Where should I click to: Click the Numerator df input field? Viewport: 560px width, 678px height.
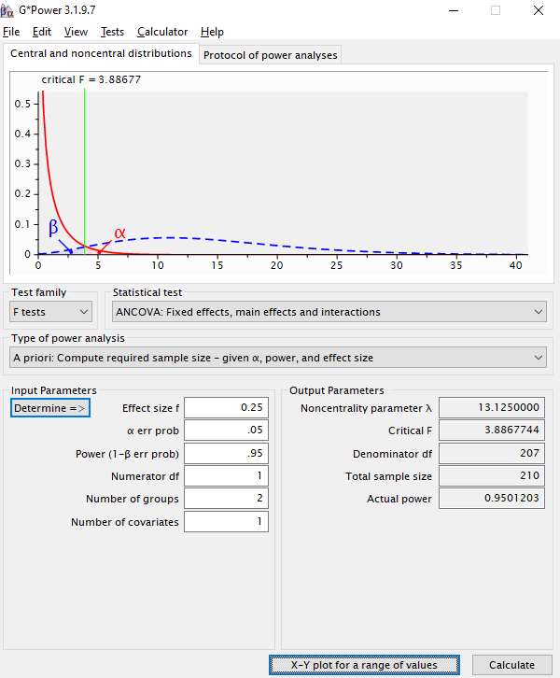coord(227,475)
